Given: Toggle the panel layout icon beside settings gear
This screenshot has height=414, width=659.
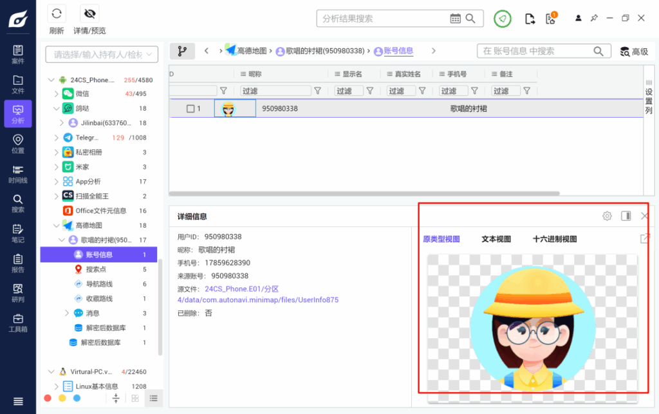Looking at the screenshot, I should (x=626, y=216).
